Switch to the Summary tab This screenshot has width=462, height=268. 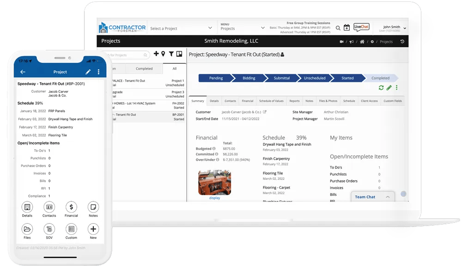point(198,101)
